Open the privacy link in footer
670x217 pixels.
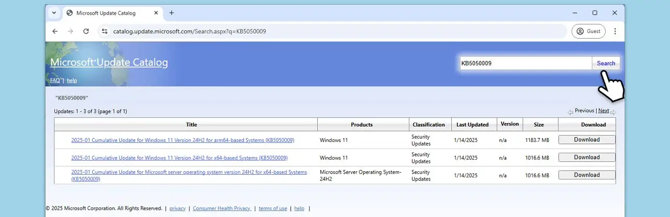coord(177,208)
